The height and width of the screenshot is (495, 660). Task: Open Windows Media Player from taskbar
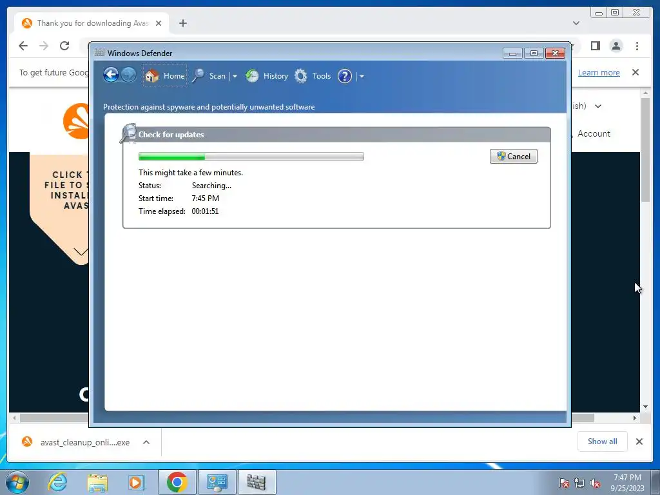pos(136,482)
